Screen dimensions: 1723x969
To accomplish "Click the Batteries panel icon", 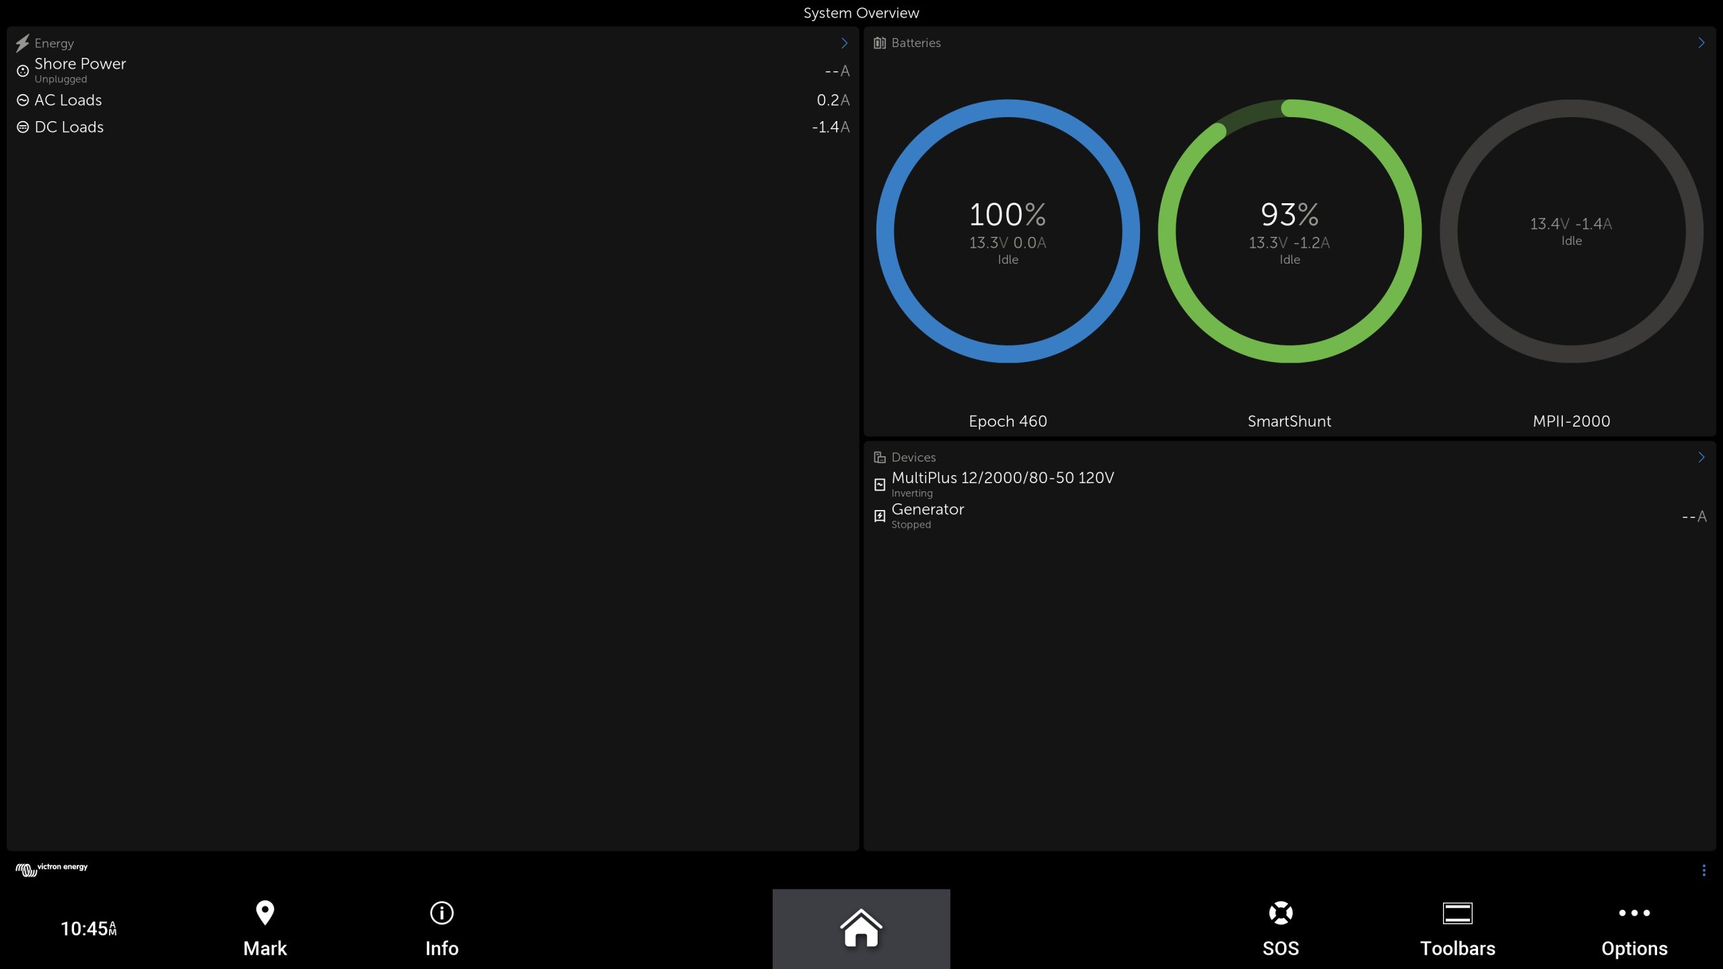I will click(880, 43).
